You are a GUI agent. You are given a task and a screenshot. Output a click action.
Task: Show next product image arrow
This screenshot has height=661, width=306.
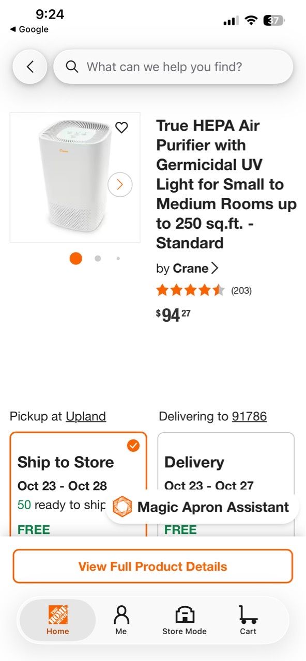tap(120, 184)
